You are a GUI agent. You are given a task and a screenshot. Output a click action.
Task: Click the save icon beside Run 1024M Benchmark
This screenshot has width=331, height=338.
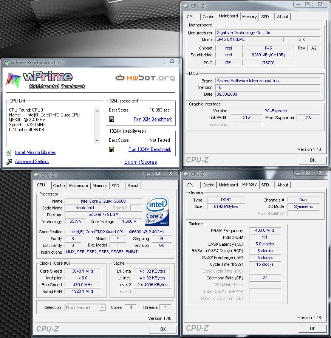111,149
